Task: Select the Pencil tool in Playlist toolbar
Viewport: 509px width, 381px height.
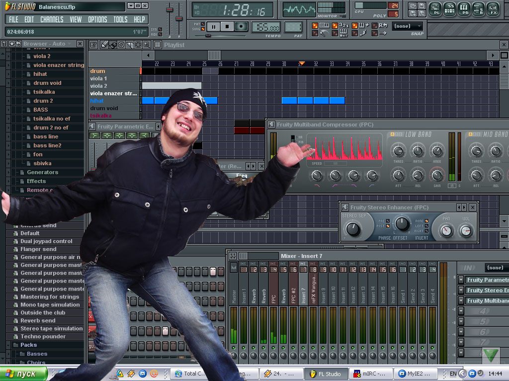Action: click(x=104, y=45)
